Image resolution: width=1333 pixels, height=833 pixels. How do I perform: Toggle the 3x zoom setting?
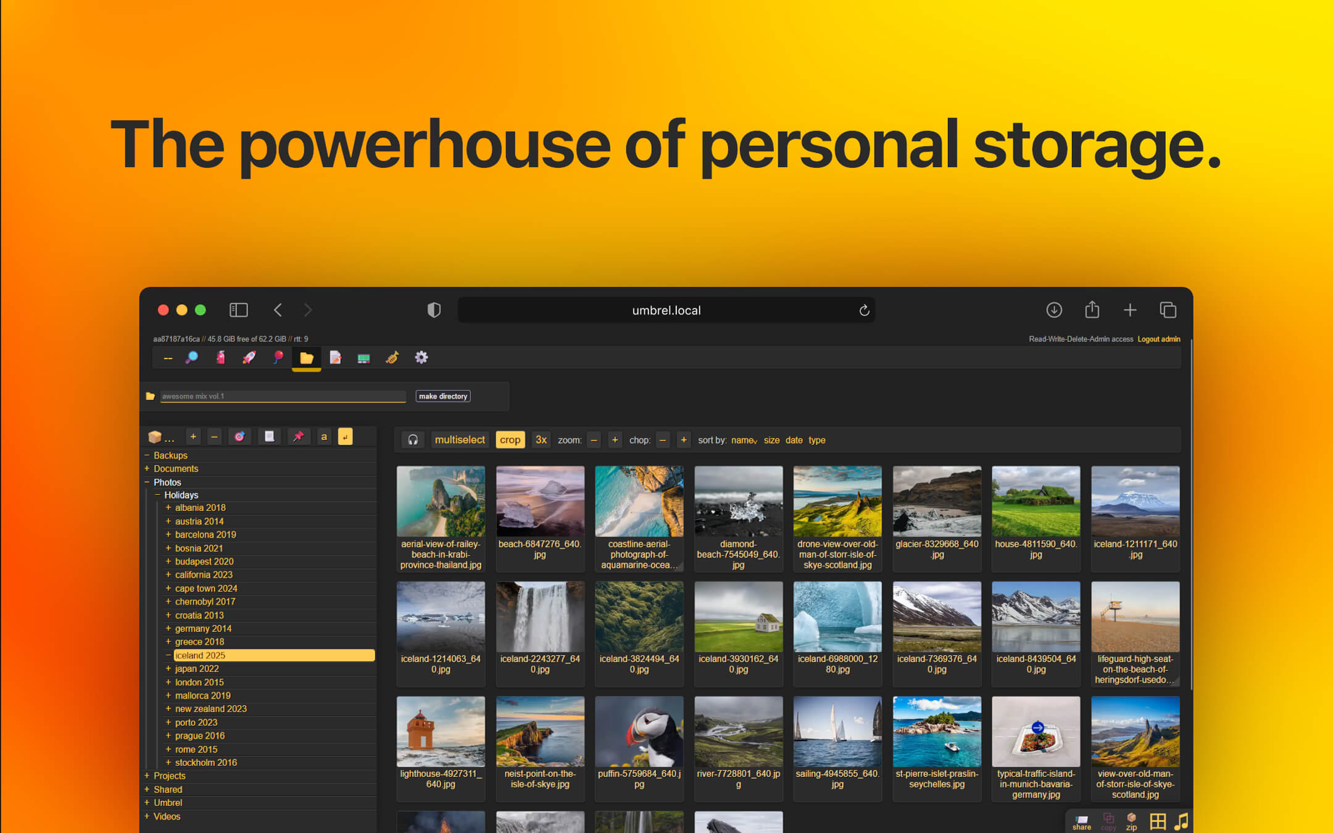click(541, 439)
